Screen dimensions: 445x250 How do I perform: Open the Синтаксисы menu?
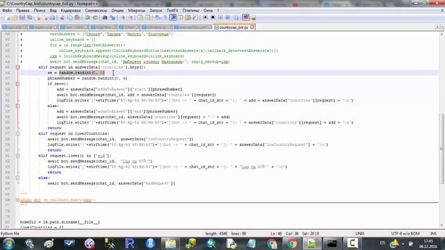click(x=96, y=10)
